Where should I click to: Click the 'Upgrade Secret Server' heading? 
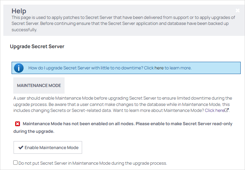(37, 46)
